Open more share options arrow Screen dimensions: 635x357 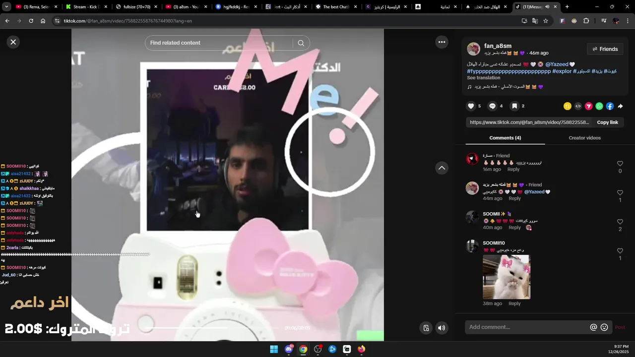coord(620,106)
